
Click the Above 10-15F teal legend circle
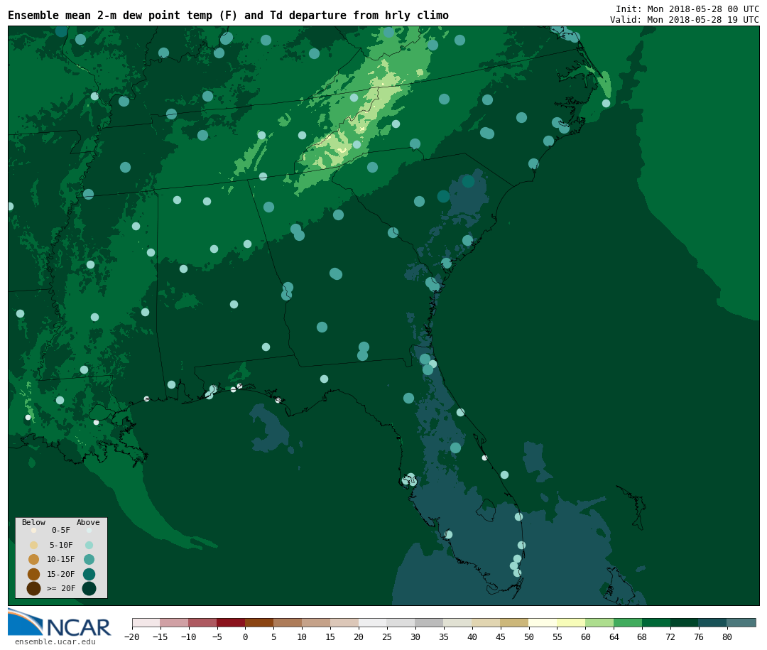[89, 559]
